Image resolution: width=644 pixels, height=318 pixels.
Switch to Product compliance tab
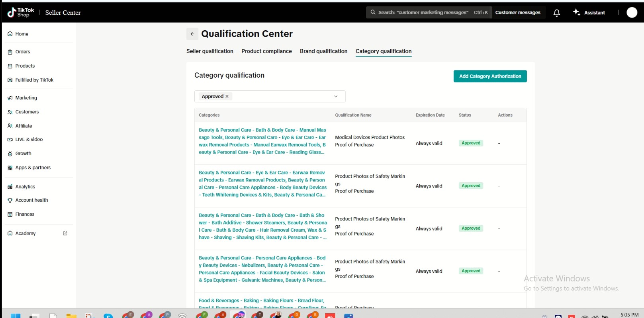pyautogui.click(x=266, y=51)
